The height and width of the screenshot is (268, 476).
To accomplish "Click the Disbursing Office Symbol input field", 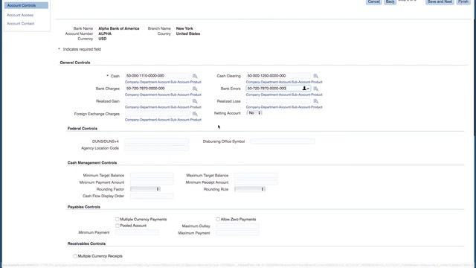I will pos(283,141).
